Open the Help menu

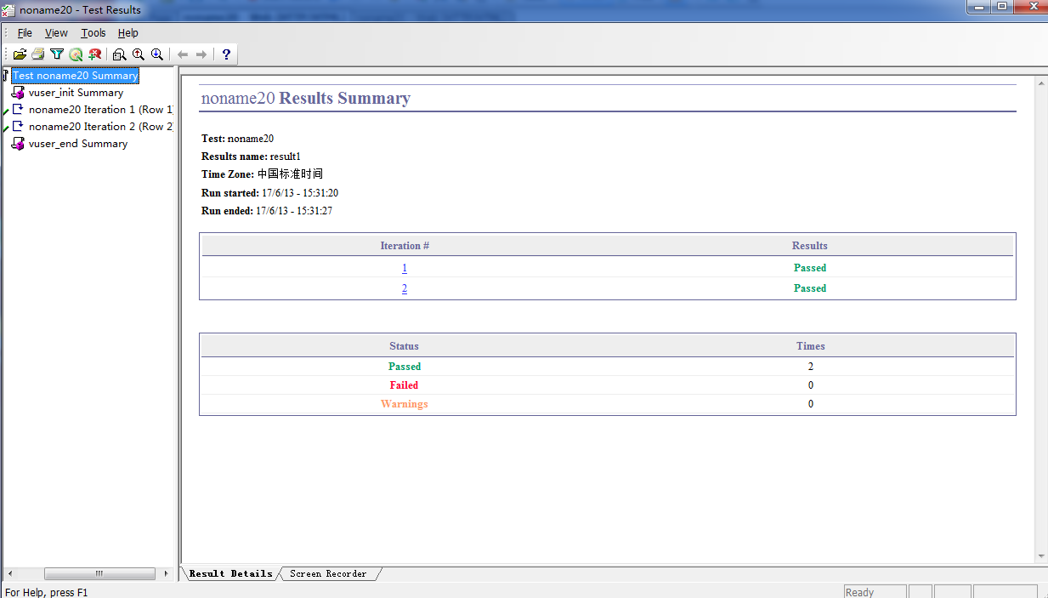click(128, 33)
